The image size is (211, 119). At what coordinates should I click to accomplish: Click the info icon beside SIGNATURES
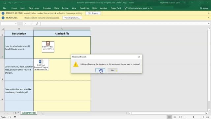3,18
